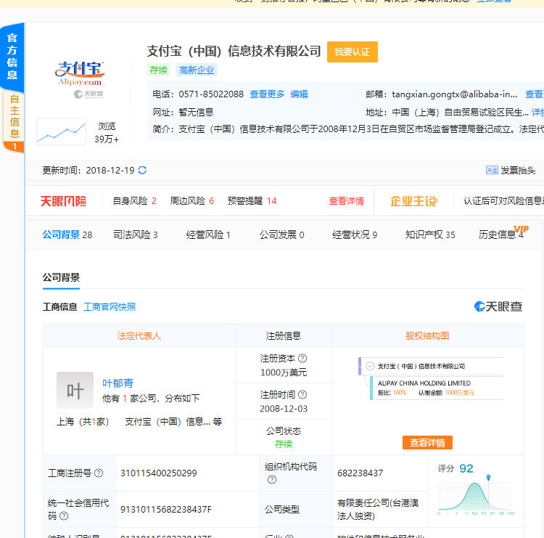Click the 预警提醒 14 item
This screenshot has width=544, height=538.
coord(252,200)
